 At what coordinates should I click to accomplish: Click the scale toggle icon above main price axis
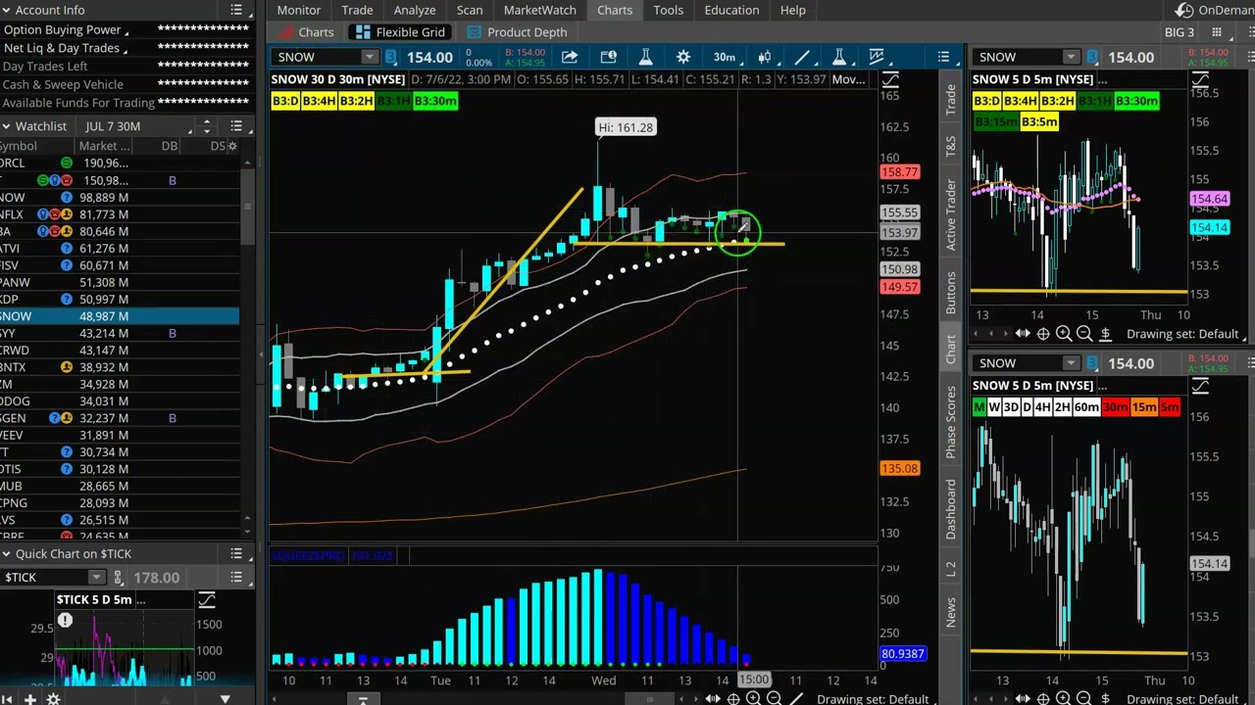(890, 79)
